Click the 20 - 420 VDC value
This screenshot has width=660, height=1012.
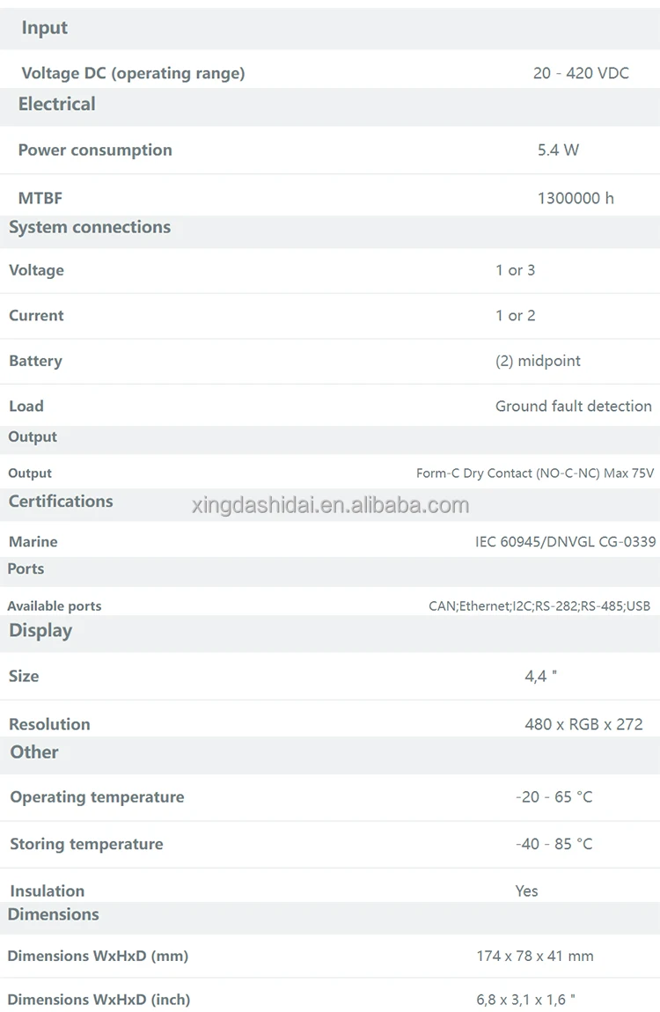click(x=581, y=73)
